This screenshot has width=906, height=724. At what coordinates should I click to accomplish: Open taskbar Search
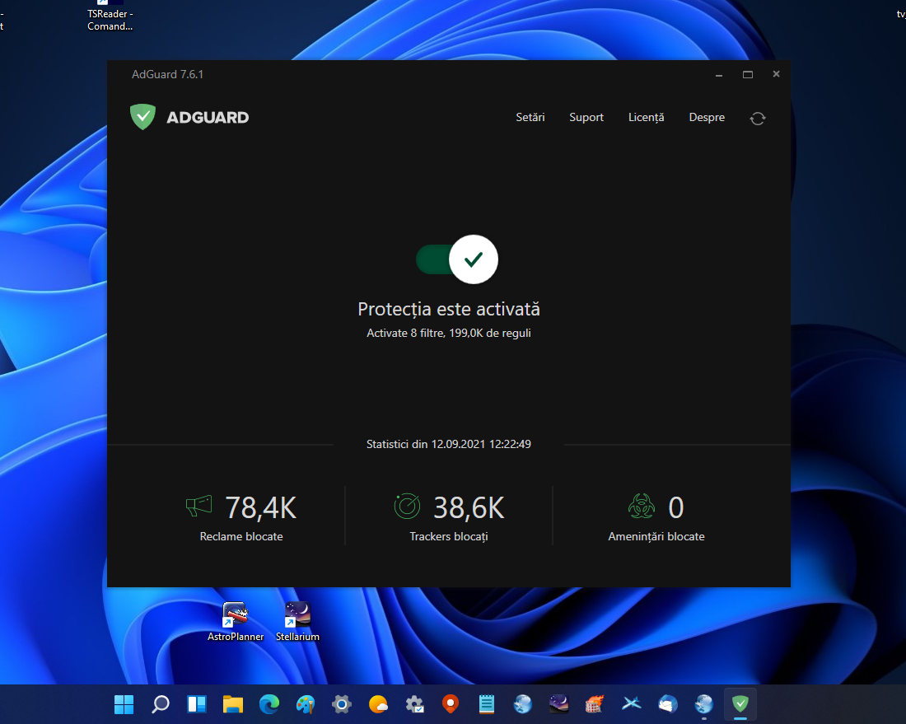click(x=160, y=703)
